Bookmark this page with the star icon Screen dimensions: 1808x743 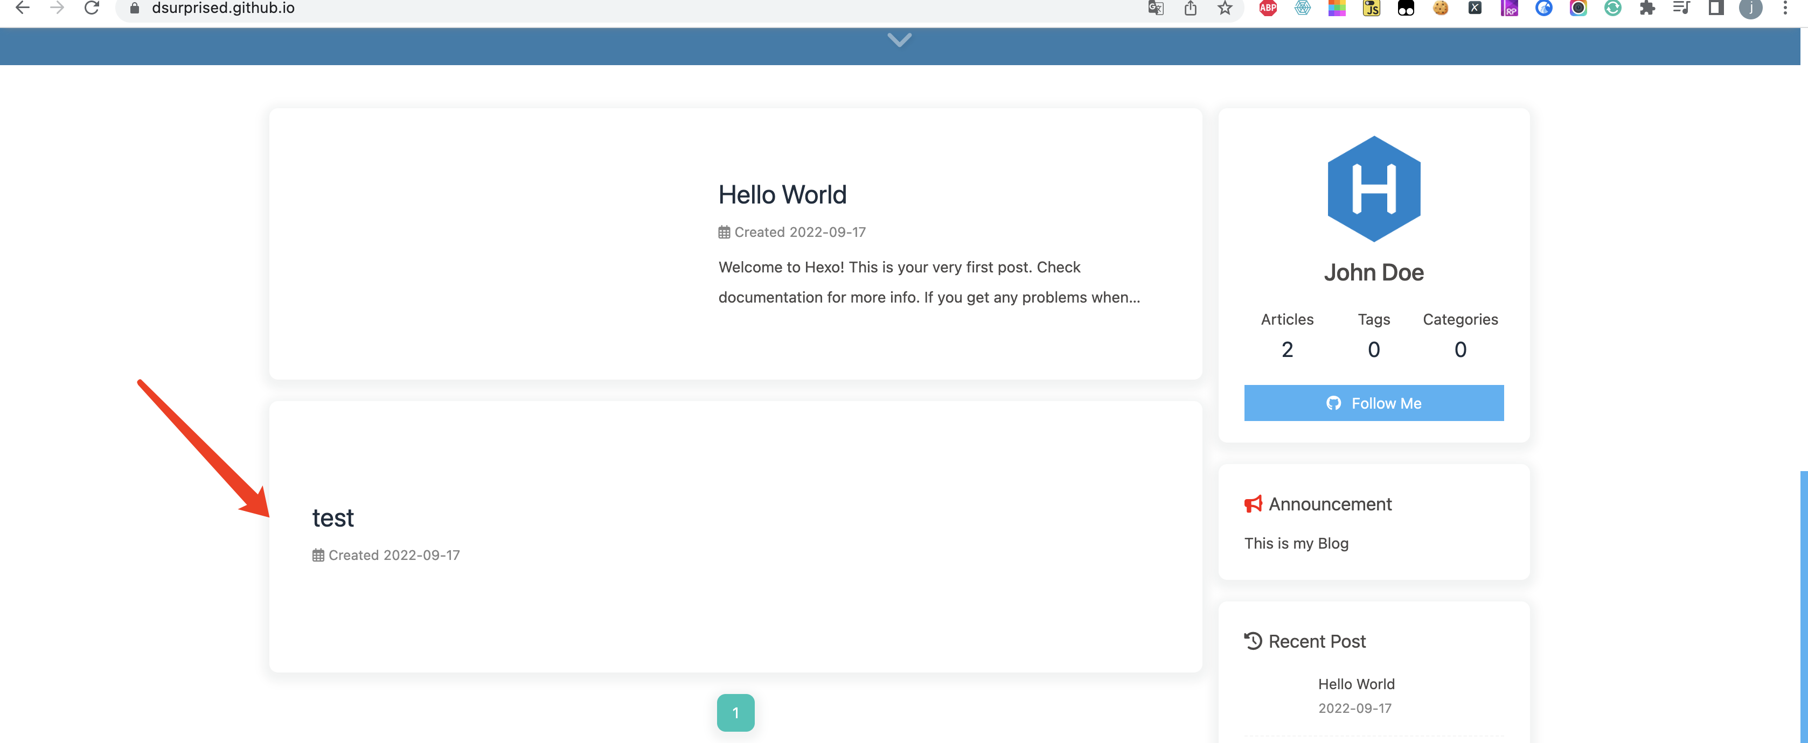[1225, 8]
